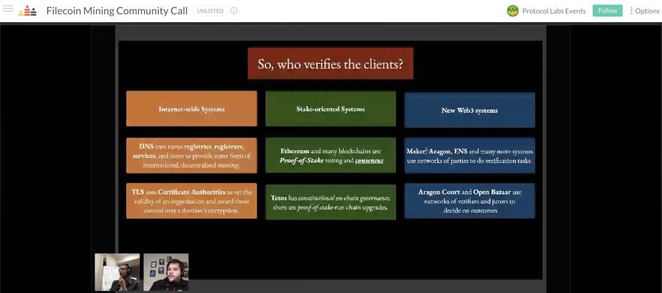Image resolution: width=662 pixels, height=293 pixels.
Task: Follow Protocol Labs Events
Action: tap(607, 11)
